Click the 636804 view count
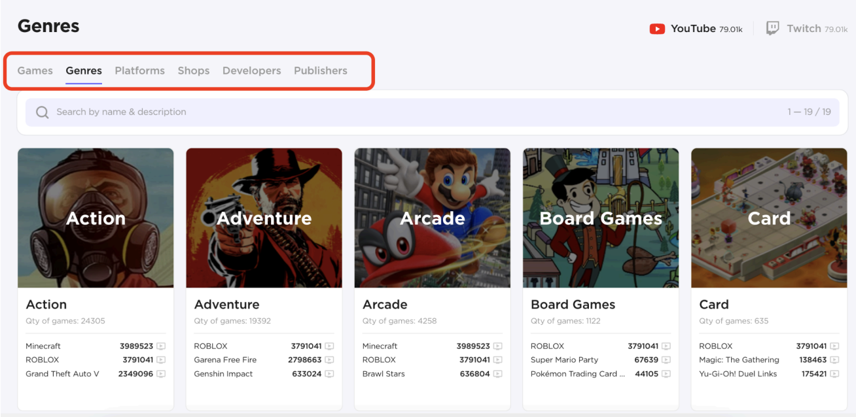 pos(474,374)
